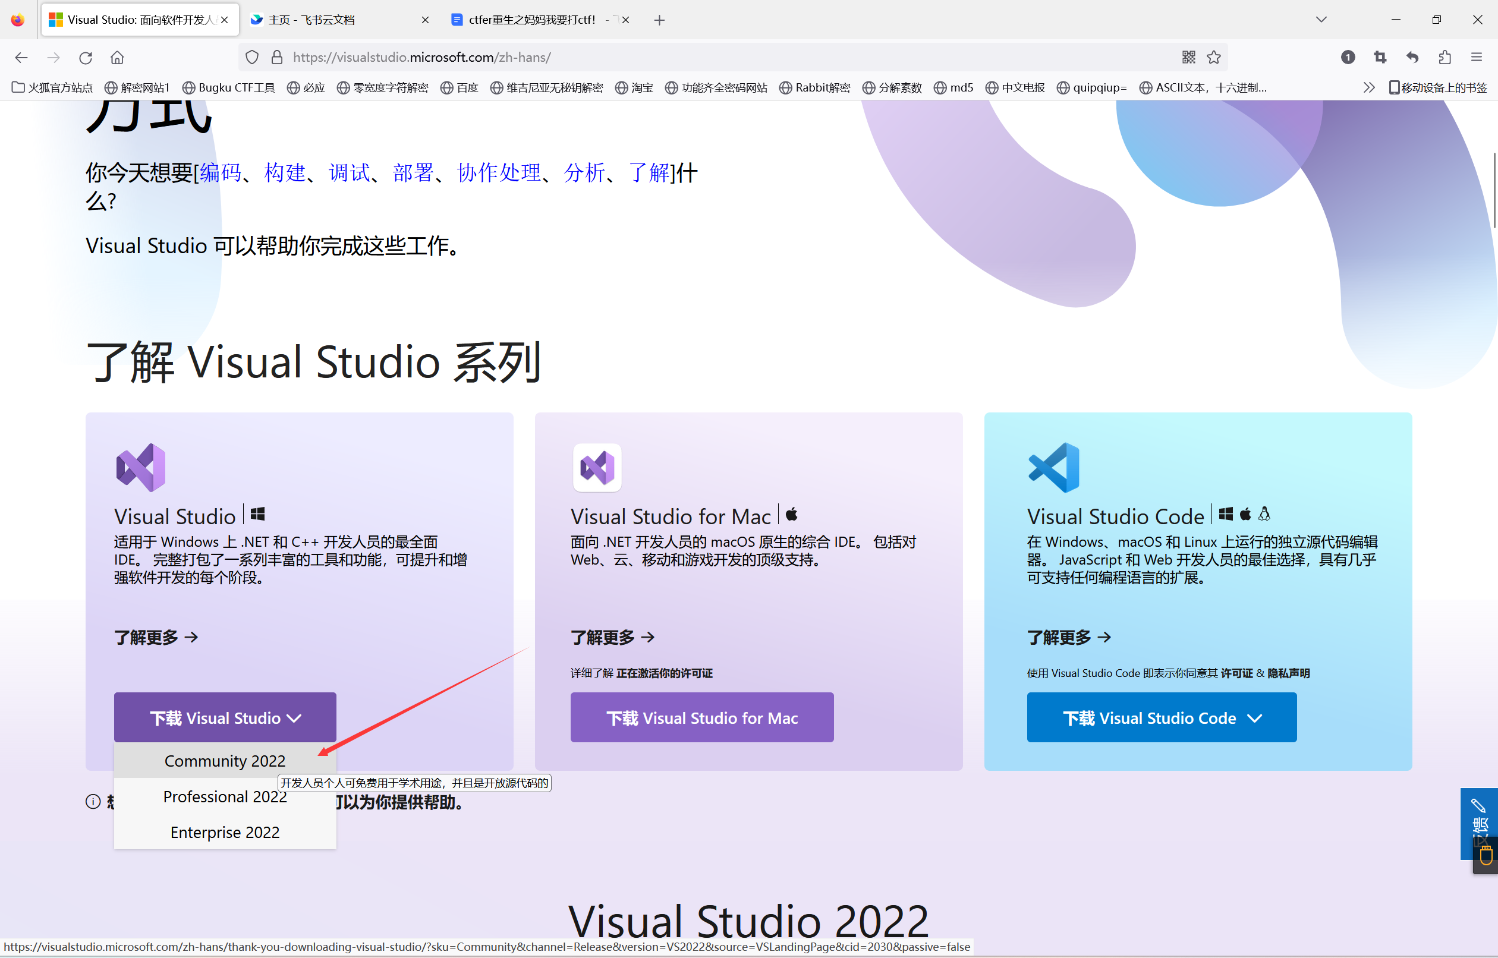
Task: Go back with the browser back arrow
Action: click(22, 58)
